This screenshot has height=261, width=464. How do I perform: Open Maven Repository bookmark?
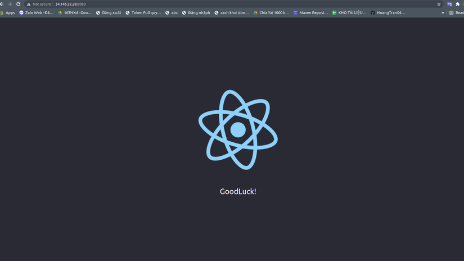(310, 13)
